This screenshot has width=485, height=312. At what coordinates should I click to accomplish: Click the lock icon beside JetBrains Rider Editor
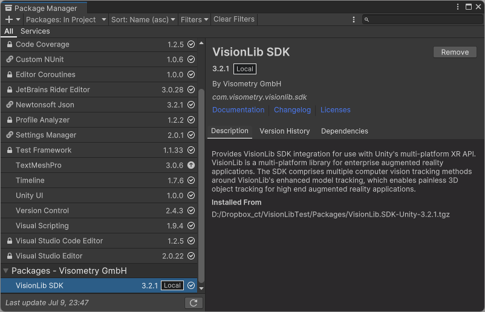[x=10, y=89]
